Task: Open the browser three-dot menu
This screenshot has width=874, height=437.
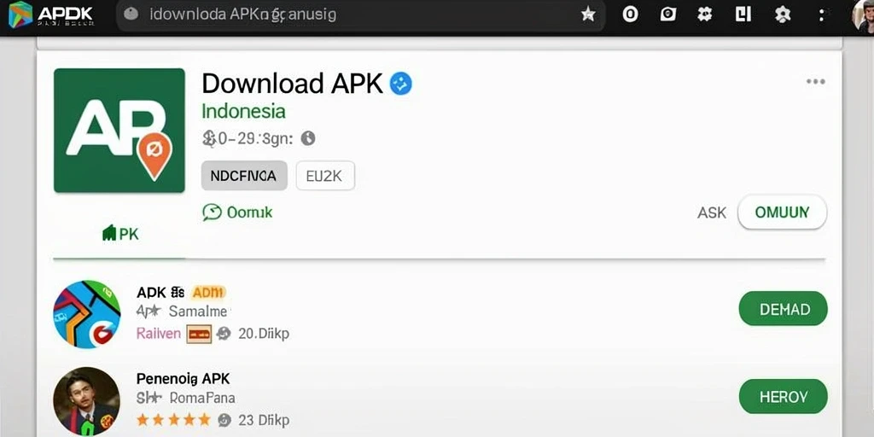Action: (x=821, y=15)
